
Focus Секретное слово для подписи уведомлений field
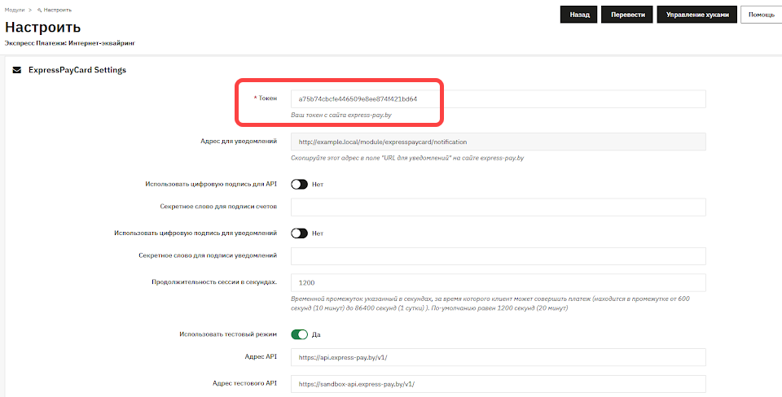[499, 256]
